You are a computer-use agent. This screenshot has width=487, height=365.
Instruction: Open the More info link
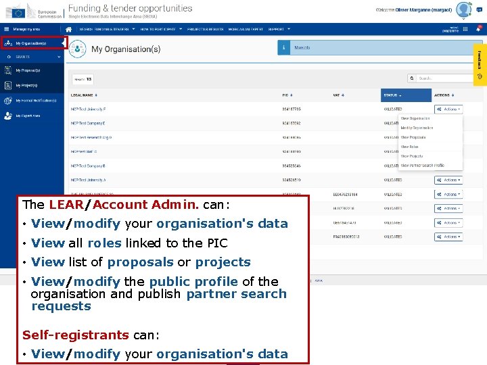pos(302,47)
